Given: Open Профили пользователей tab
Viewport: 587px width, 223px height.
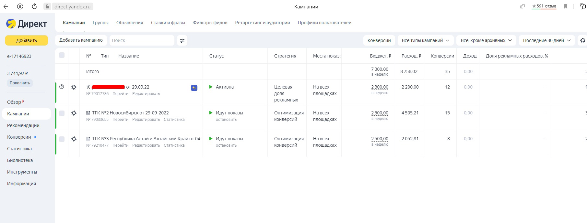Looking at the screenshot, I should click(324, 23).
